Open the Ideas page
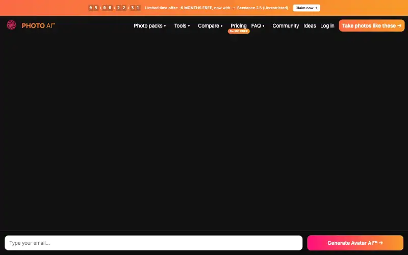 (x=310, y=26)
